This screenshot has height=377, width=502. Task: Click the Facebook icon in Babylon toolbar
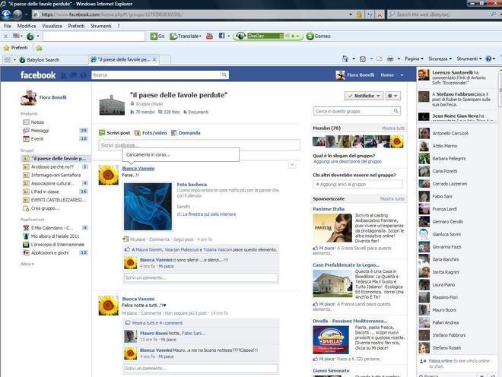(x=221, y=36)
